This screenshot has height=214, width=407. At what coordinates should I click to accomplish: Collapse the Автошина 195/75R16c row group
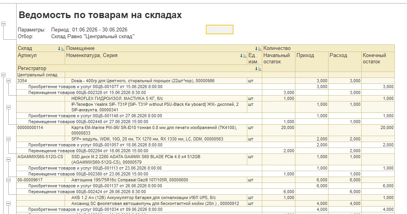point(9,180)
